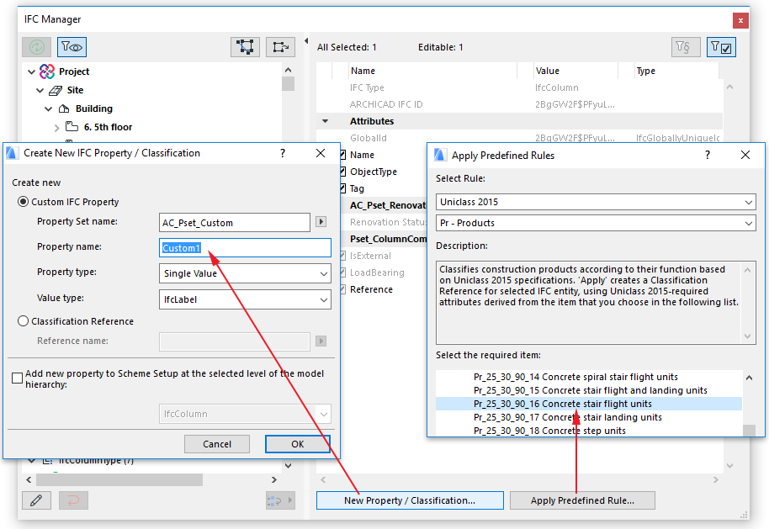769x529 pixels.
Task: Expand the 6. 5th floor node
Action: [57, 128]
